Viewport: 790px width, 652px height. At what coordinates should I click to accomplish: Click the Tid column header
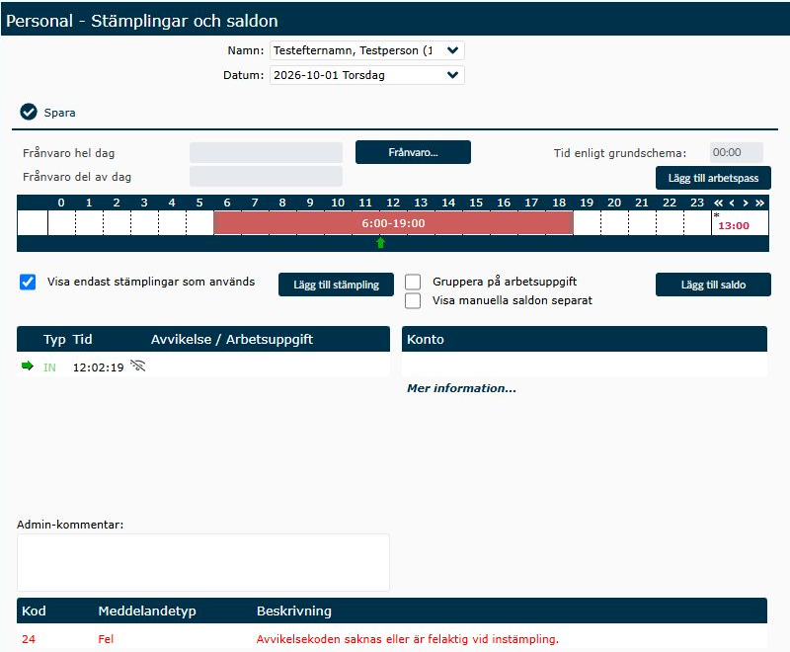click(82, 339)
